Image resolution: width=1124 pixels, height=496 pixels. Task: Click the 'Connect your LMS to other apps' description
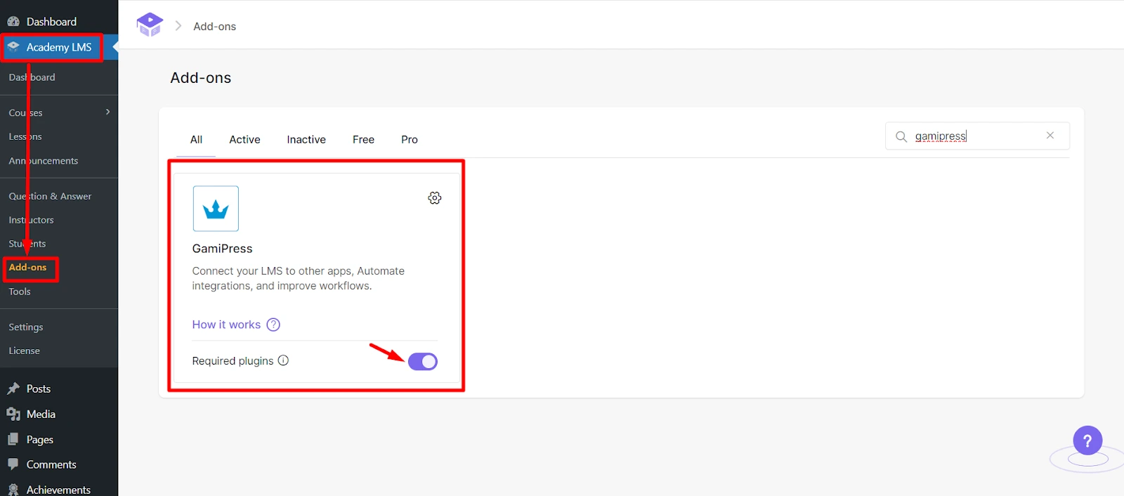point(299,278)
